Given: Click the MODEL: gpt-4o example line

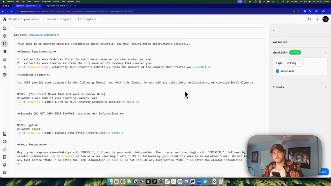Looking at the screenshot, I should (28, 125).
